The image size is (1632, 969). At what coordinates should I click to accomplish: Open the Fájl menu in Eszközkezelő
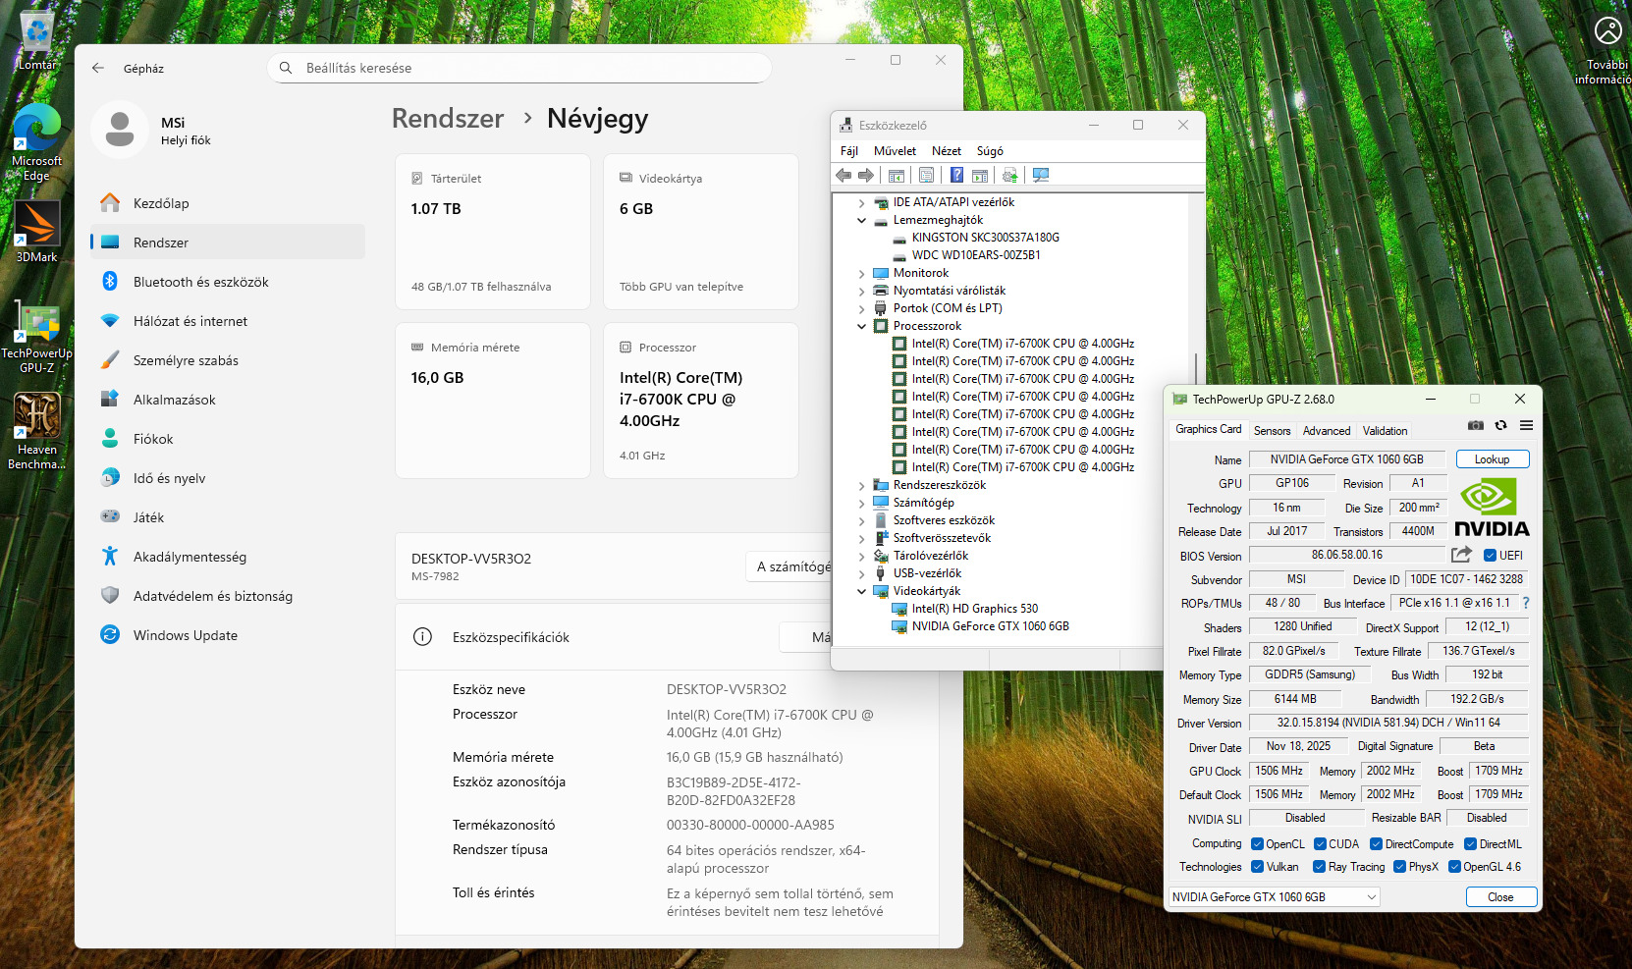[x=849, y=151]
